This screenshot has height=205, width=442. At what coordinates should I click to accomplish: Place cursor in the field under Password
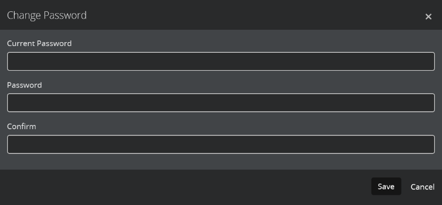[x=220, y=103]
